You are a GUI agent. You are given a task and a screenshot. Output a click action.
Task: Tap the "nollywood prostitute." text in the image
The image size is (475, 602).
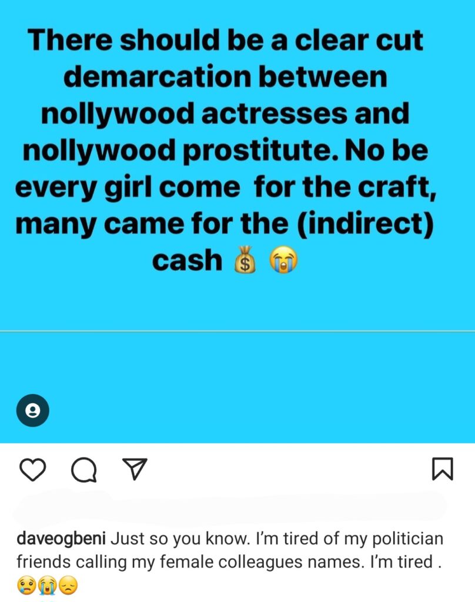point(181,151)
